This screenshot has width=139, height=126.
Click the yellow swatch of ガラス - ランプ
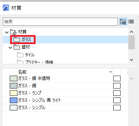pyautogui.click(x=14, y=93)
